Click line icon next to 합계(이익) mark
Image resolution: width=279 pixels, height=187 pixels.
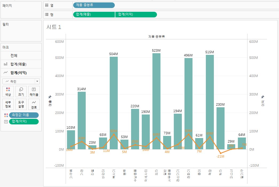pyautogui.click(x=6, y=72)
